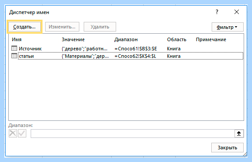Open help with the question mark icon

coord(217,12)
